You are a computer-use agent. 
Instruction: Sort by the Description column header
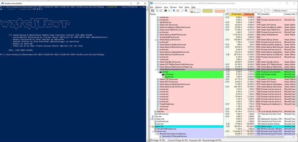pyautogui.click(x=272, y=14)
